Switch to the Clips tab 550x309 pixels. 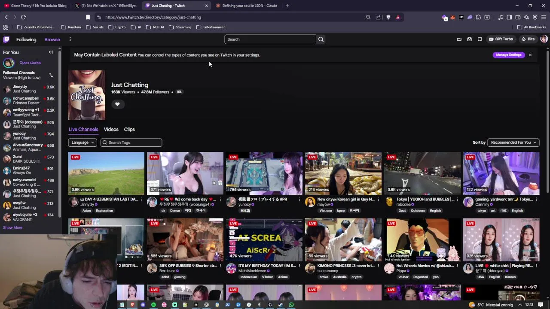pos(129,129)
